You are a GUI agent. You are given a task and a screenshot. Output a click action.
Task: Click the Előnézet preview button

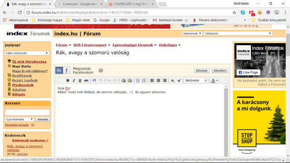(x=202, y=71)
